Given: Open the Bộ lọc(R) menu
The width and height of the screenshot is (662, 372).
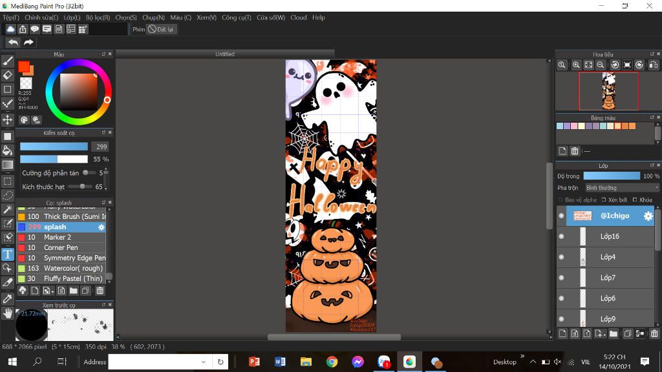Looking at the screenshot, I should tap(98, 17).
